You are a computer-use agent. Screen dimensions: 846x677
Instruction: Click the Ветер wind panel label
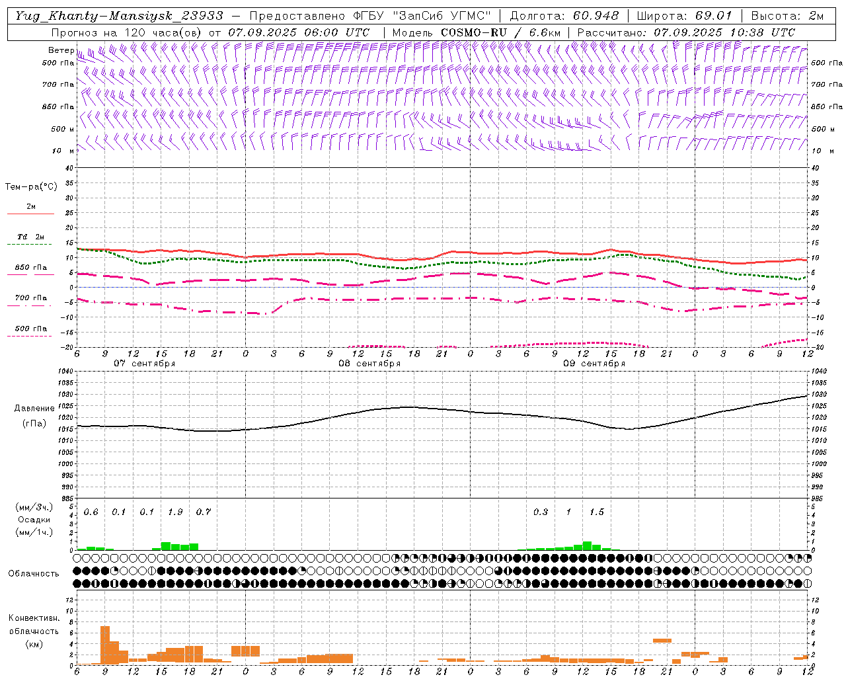pyautogui.click(x=61, y=50)
